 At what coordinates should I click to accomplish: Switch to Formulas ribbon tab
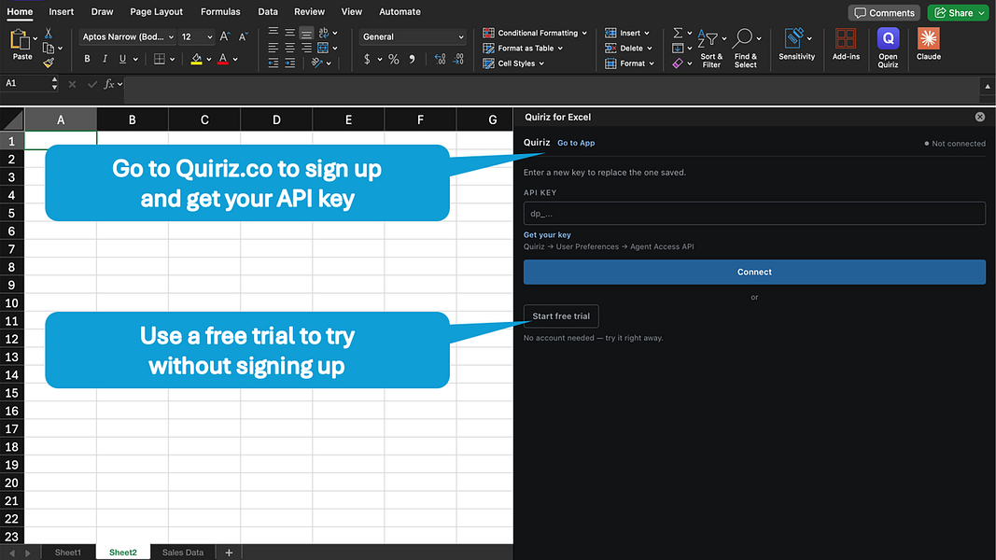220,11
